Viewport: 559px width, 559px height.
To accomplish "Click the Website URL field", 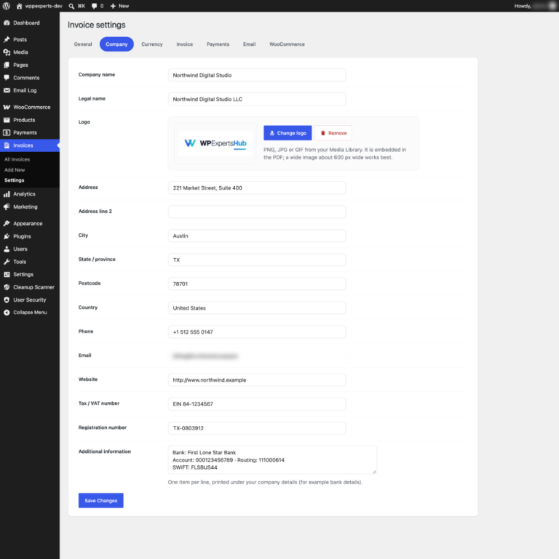I will (257, 380).
